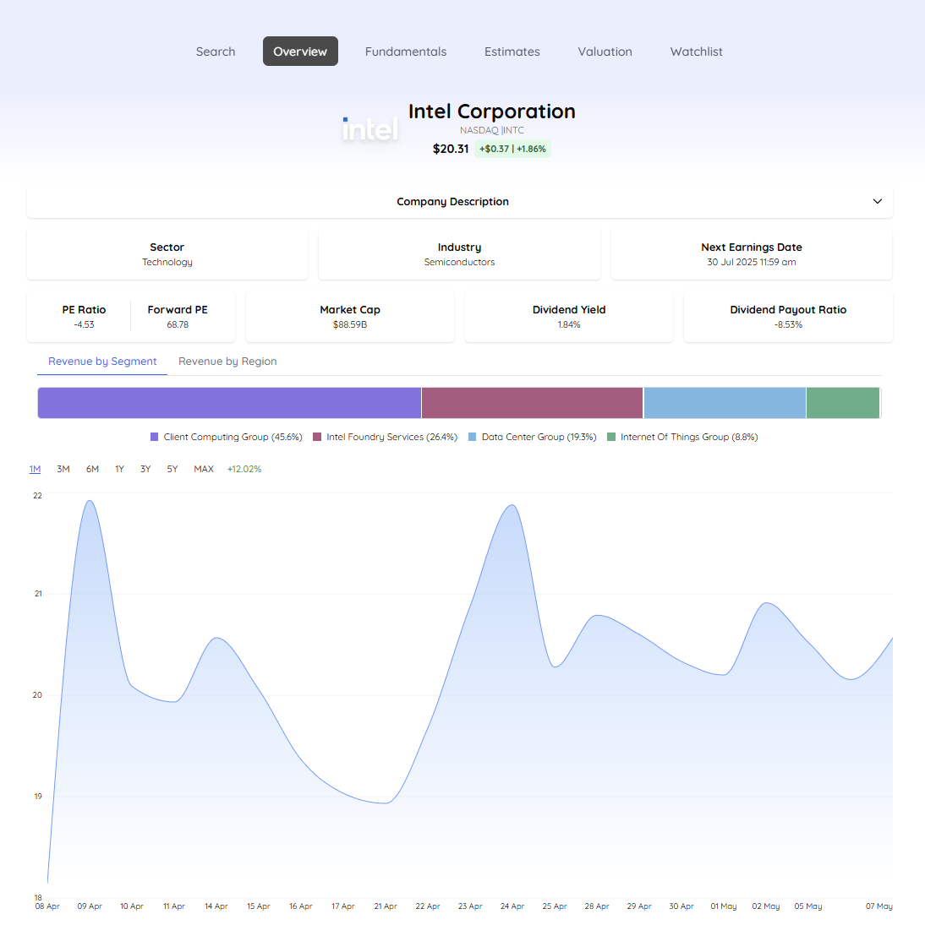Screen dimensions: 925x925
Task: Select the 3Y chart range
Action: pyautogui.click(x=145, y=469)
